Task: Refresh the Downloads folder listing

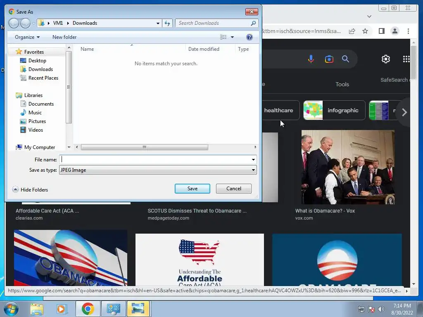Action: pos(167,23)
